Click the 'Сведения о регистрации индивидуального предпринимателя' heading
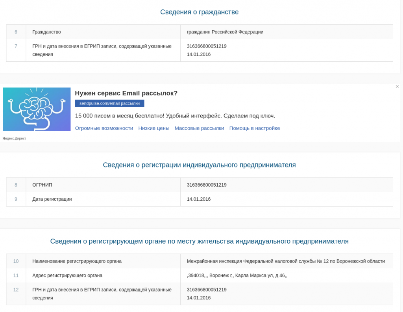Viewport: 403px width, 312px height. coord(199,165)
